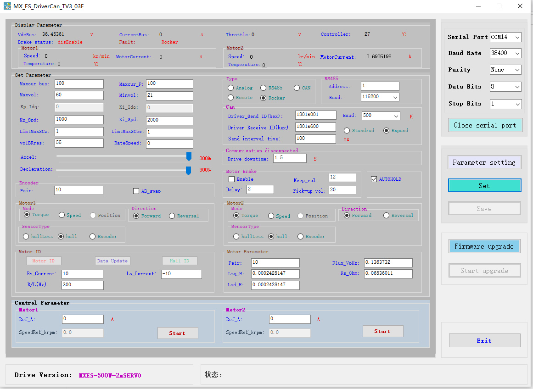Click the Kp_Spd input field

tap(79, 120)
